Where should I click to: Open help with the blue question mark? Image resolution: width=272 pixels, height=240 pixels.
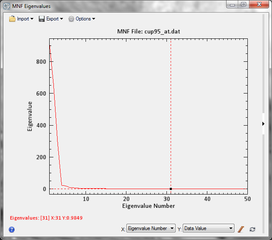click(12, 229)
